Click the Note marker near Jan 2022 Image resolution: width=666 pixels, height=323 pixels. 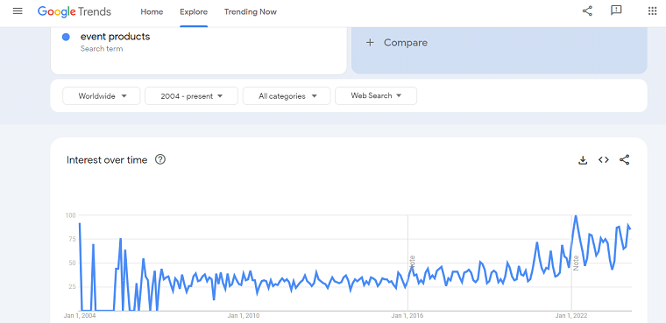(x=577, y=263)
